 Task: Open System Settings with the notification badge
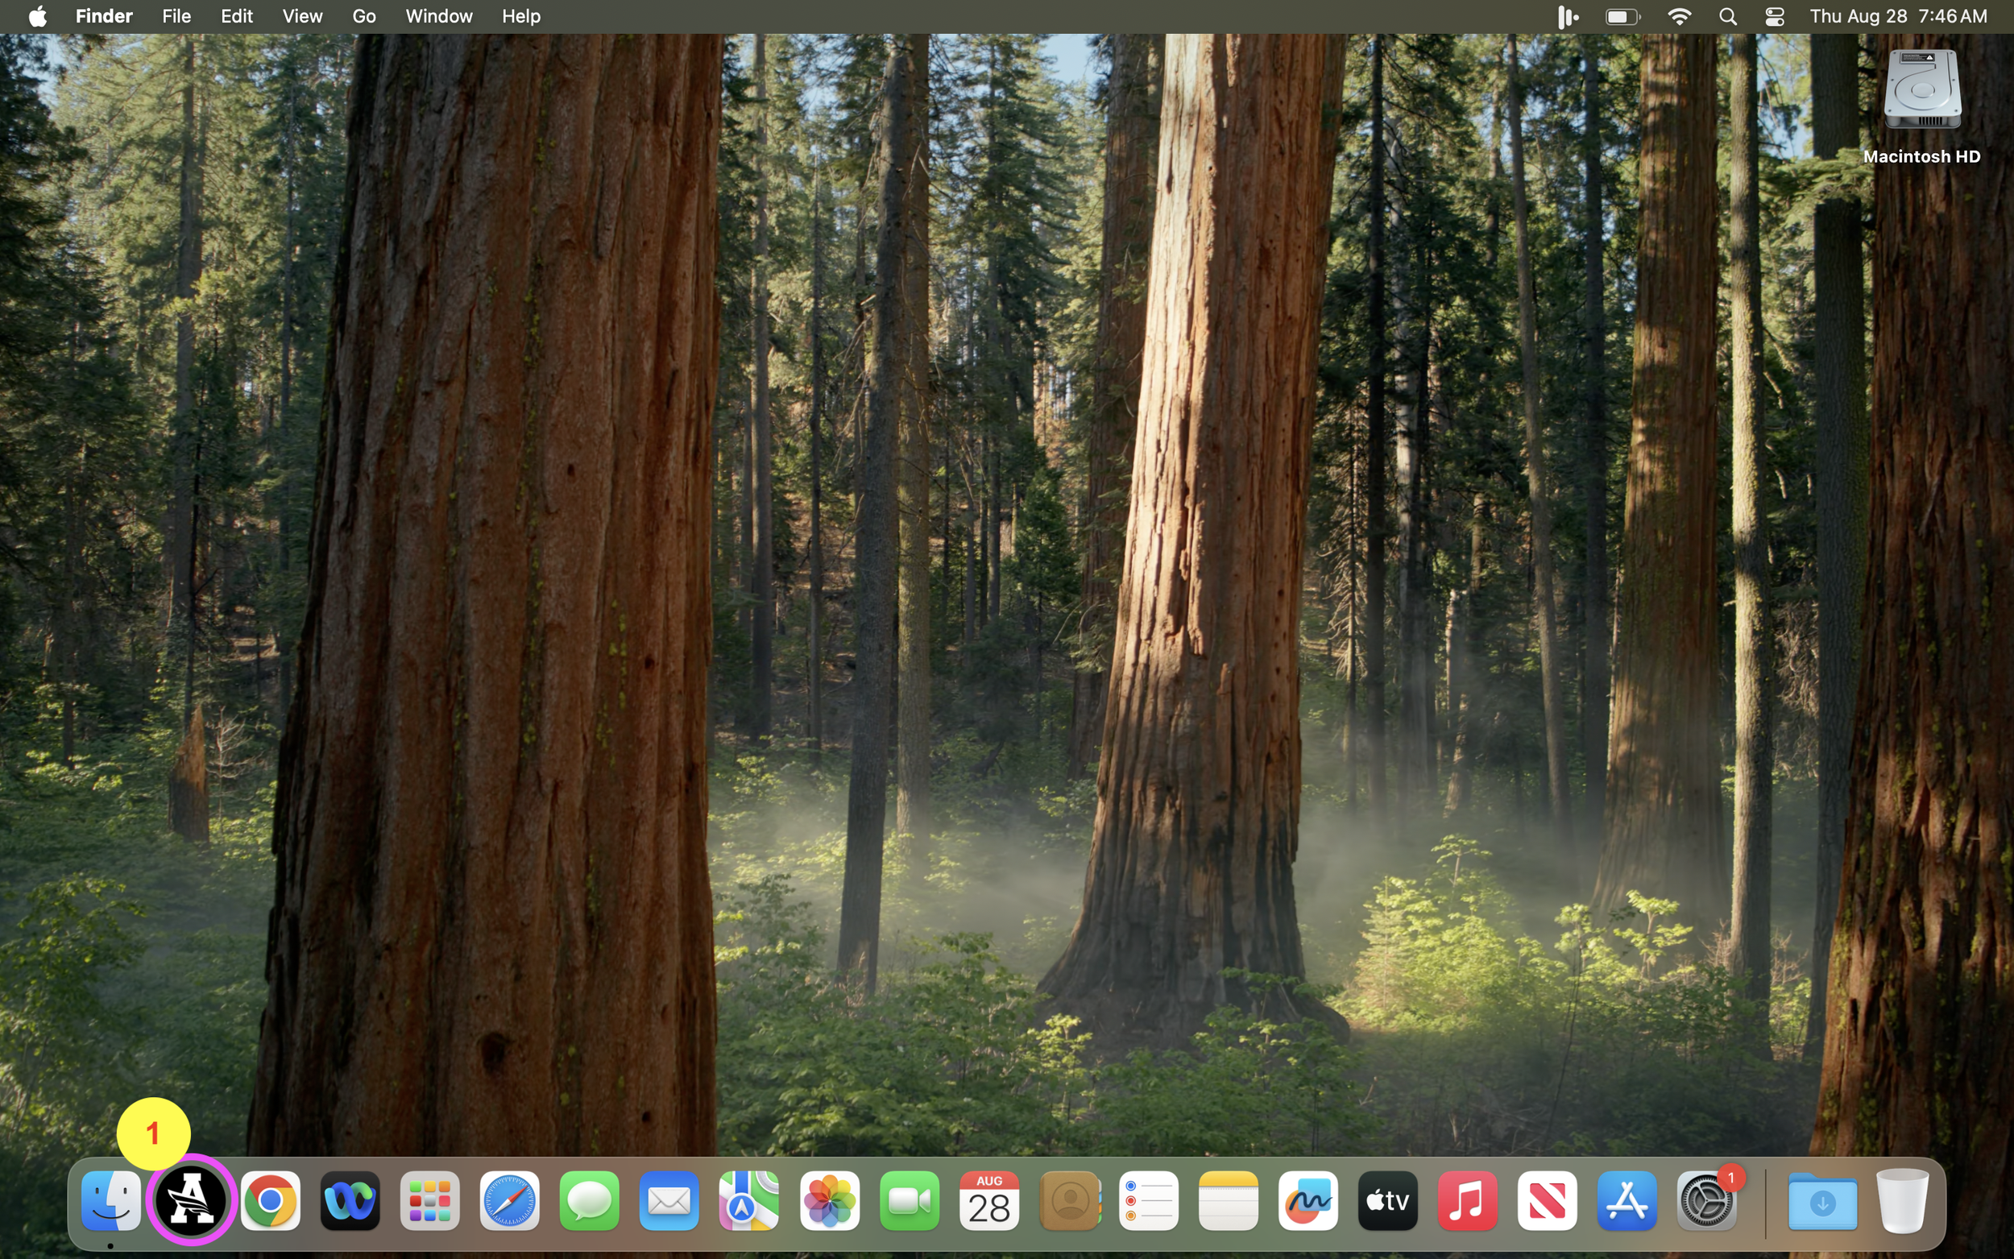1706,1201
